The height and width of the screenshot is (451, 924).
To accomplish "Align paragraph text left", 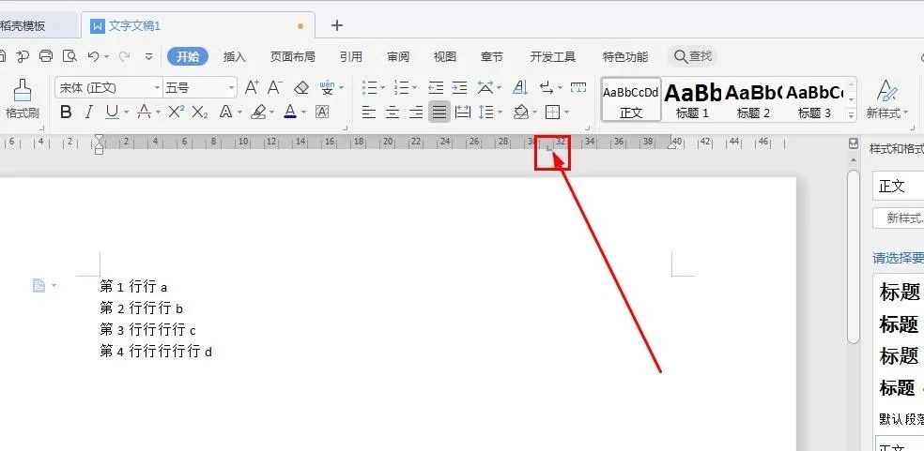I will click(369, 112).
